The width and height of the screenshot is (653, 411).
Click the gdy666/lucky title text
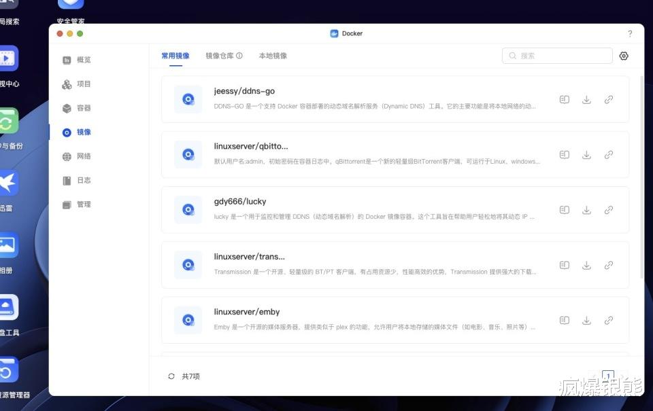point(240,202)
